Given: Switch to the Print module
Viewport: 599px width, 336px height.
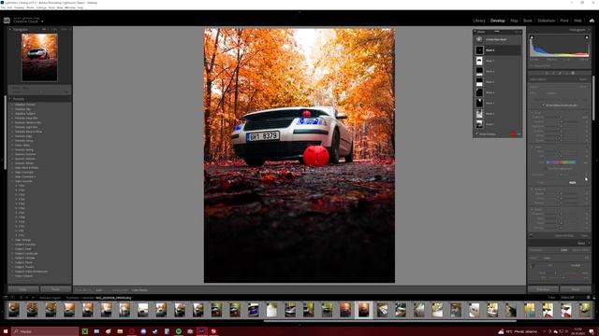Looking at the screenshot, I should 564,21.
